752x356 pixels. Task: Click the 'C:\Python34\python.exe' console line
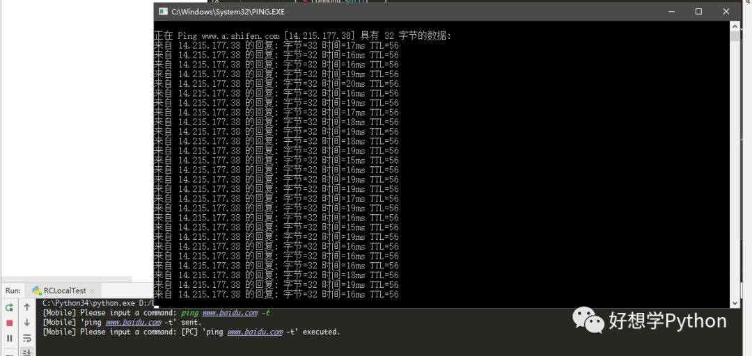click(98, 303)
